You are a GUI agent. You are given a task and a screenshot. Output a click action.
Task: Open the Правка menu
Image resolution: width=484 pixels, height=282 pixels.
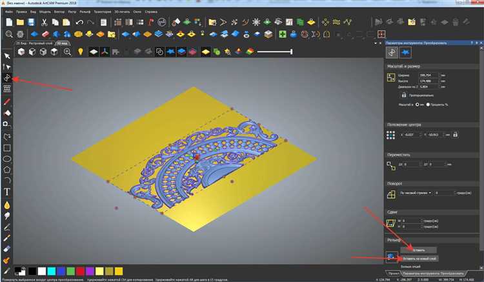tap(21, 12)
